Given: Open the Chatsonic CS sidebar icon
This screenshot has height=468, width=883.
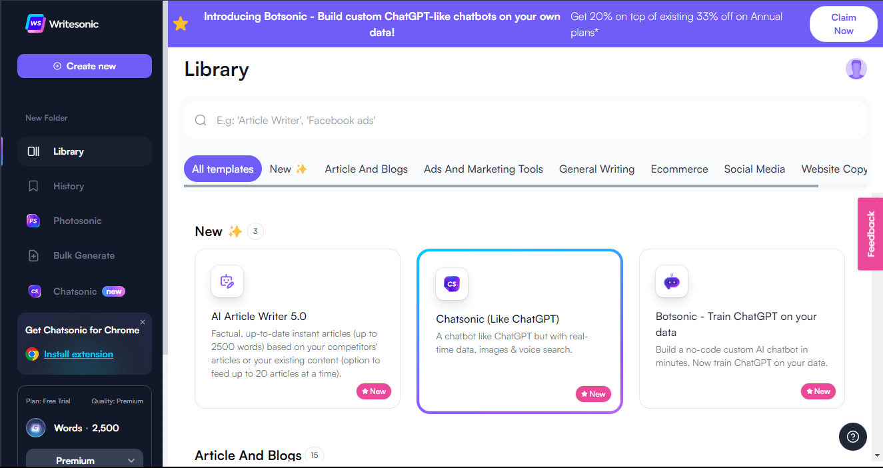Looking at the screenshot, I should point(33,291).
